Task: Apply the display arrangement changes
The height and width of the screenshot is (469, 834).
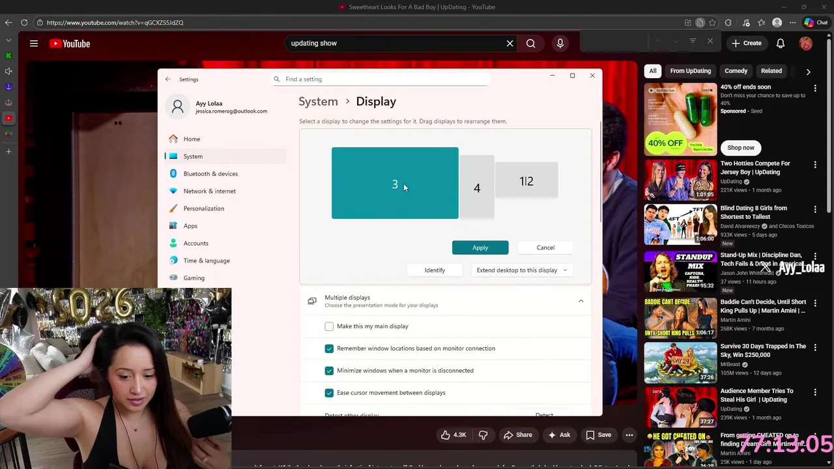Action: click(480, 248)
